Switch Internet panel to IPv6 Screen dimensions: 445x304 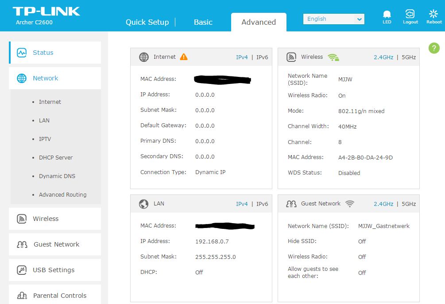click(x=262, y=57)
